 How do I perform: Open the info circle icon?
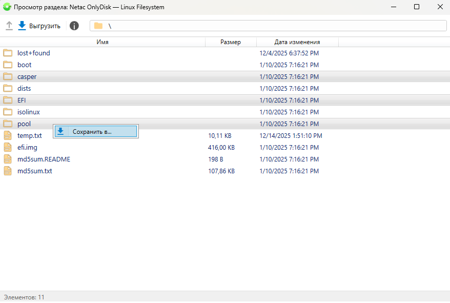[74, 26]
